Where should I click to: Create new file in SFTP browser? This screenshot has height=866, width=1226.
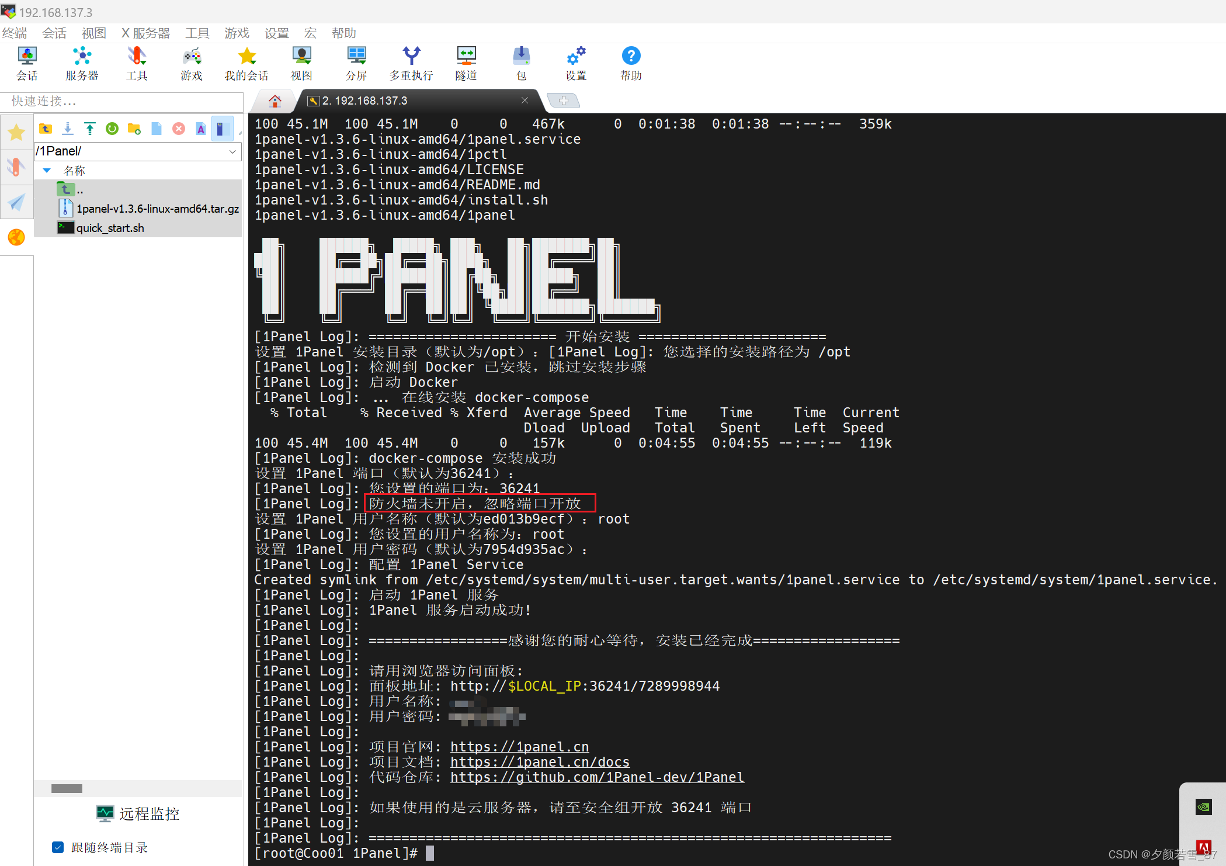157,129
